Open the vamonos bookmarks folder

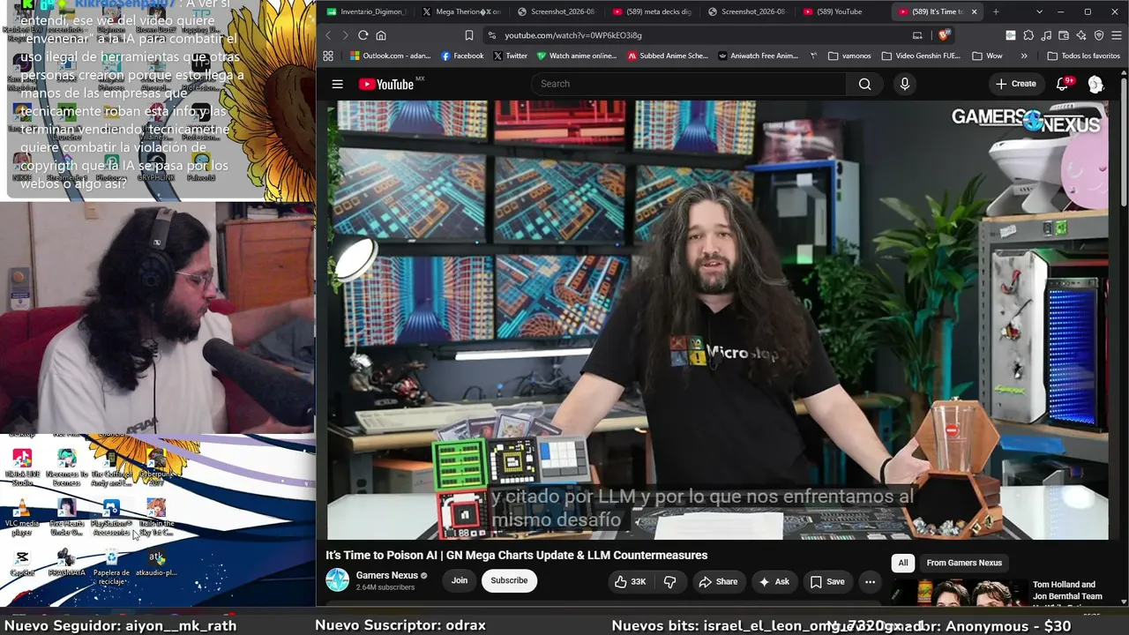(x=849, y=56)
